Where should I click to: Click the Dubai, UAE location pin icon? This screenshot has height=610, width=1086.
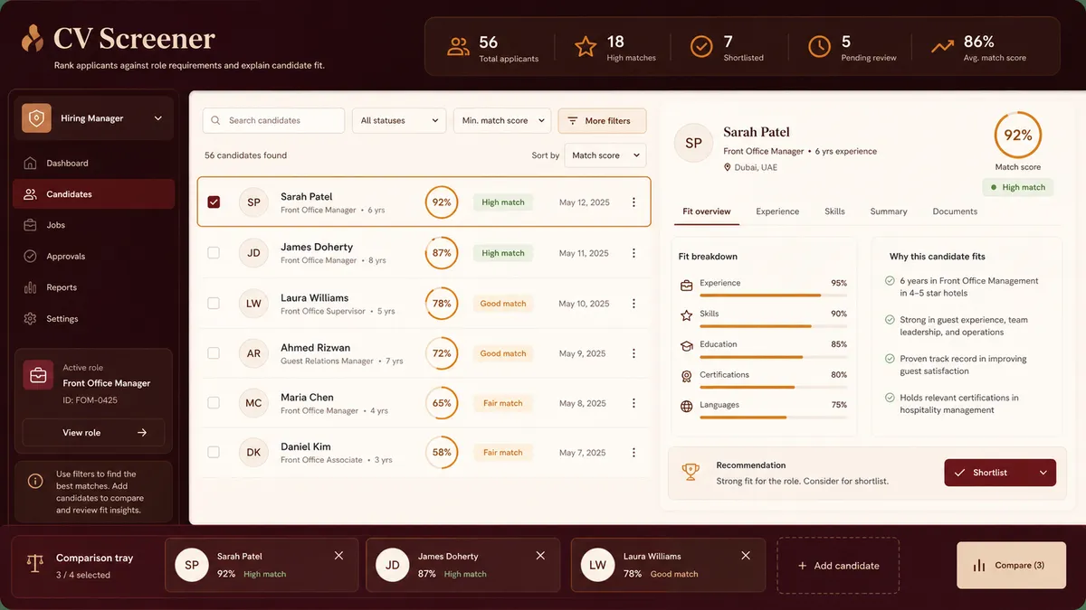click(x=727, y=167)
